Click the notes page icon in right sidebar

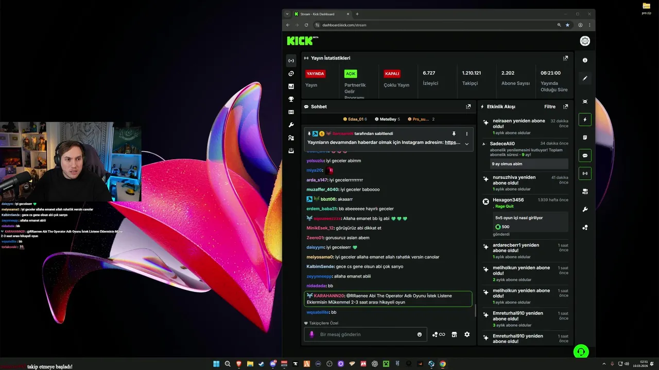pyautogui.click(x=585, y=138)
